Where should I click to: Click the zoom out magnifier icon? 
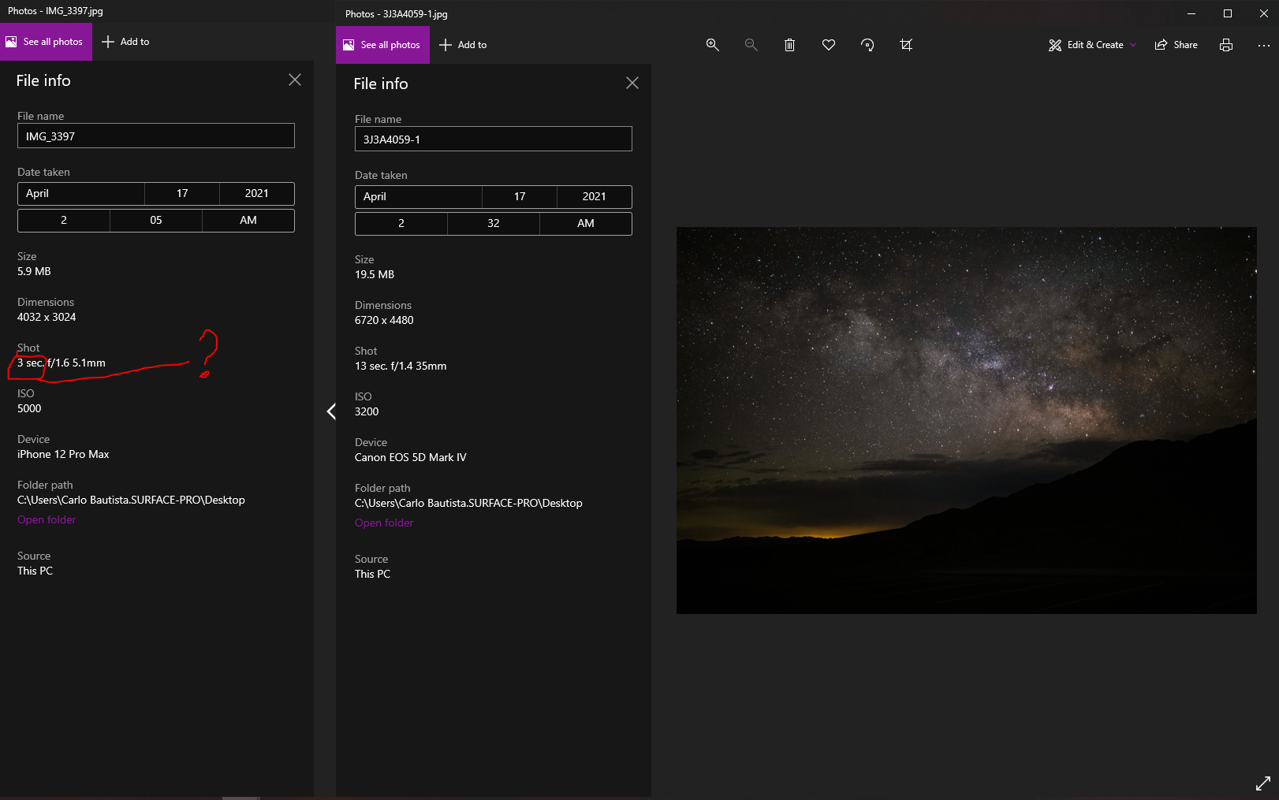751,45
